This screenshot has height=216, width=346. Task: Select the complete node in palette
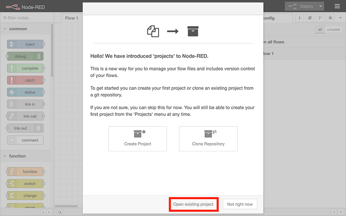pyautogui.click(x=25, y=68)
